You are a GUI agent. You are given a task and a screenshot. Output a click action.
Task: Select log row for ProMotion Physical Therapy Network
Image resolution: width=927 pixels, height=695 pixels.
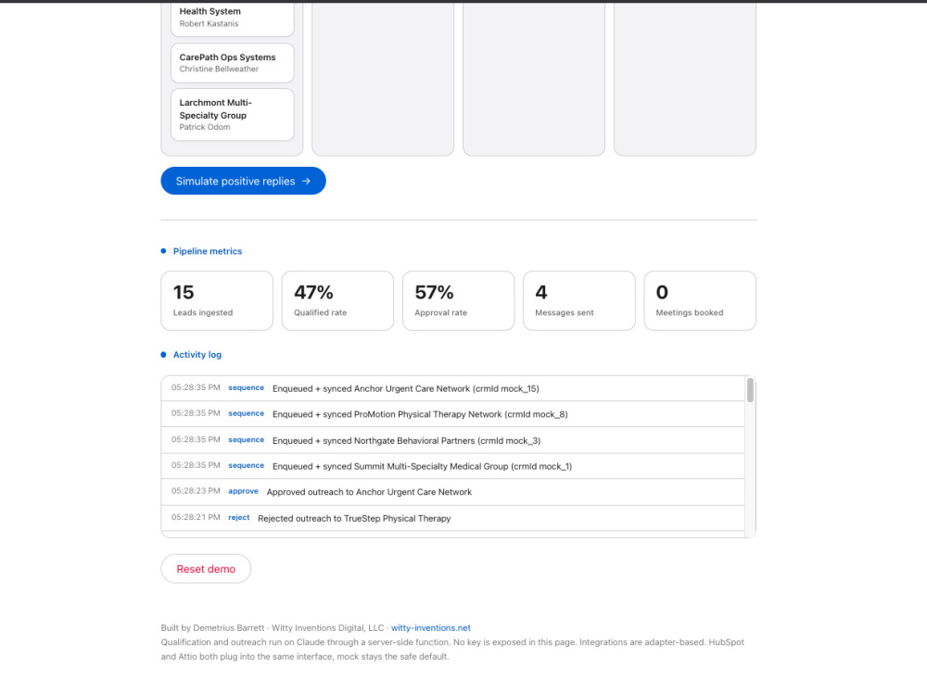[x=453, y=414]
